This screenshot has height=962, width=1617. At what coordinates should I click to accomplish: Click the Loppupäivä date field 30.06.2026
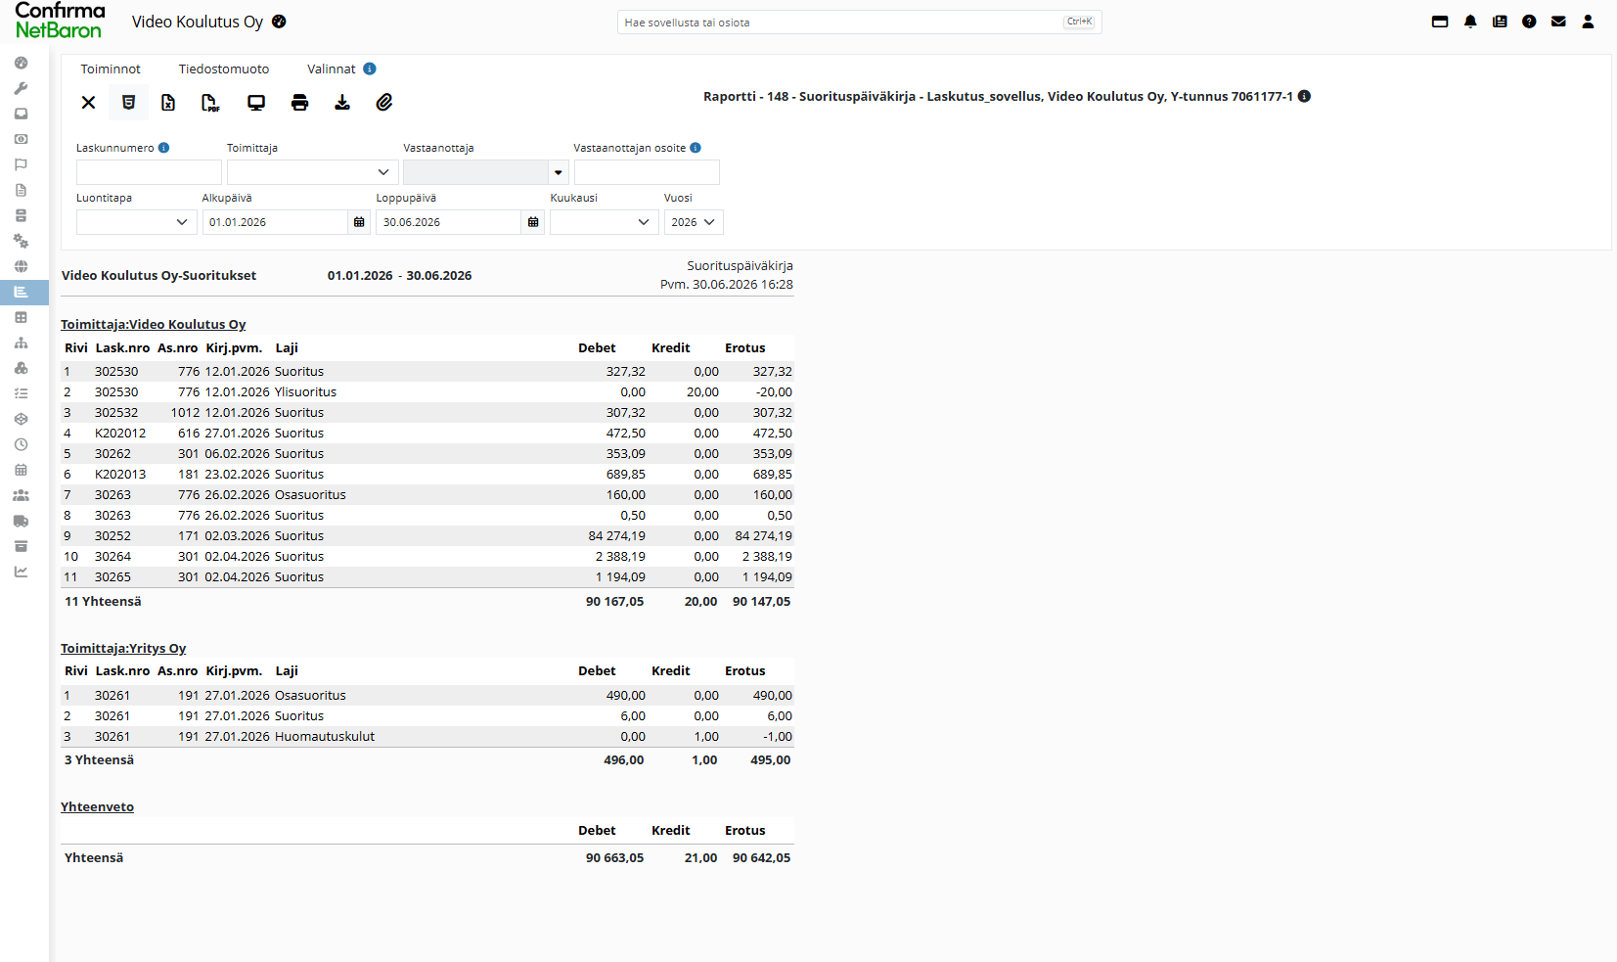point(448,222)
